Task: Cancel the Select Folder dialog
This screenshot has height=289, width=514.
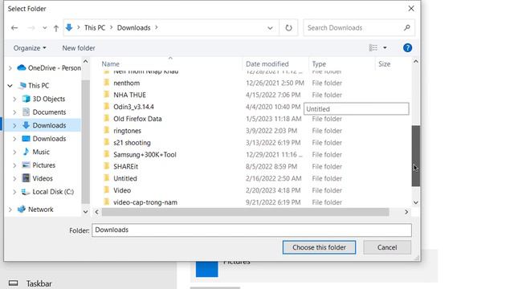Action: pos(387,247)
